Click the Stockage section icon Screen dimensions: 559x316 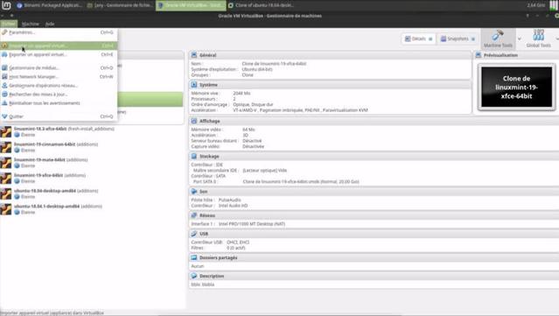[x=194, y=156]
